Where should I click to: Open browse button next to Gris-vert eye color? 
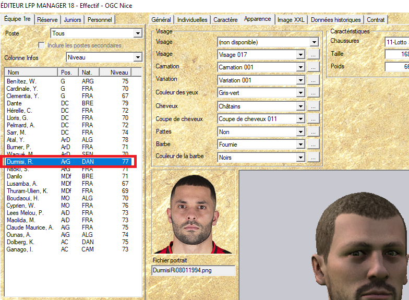coord(313,93)
